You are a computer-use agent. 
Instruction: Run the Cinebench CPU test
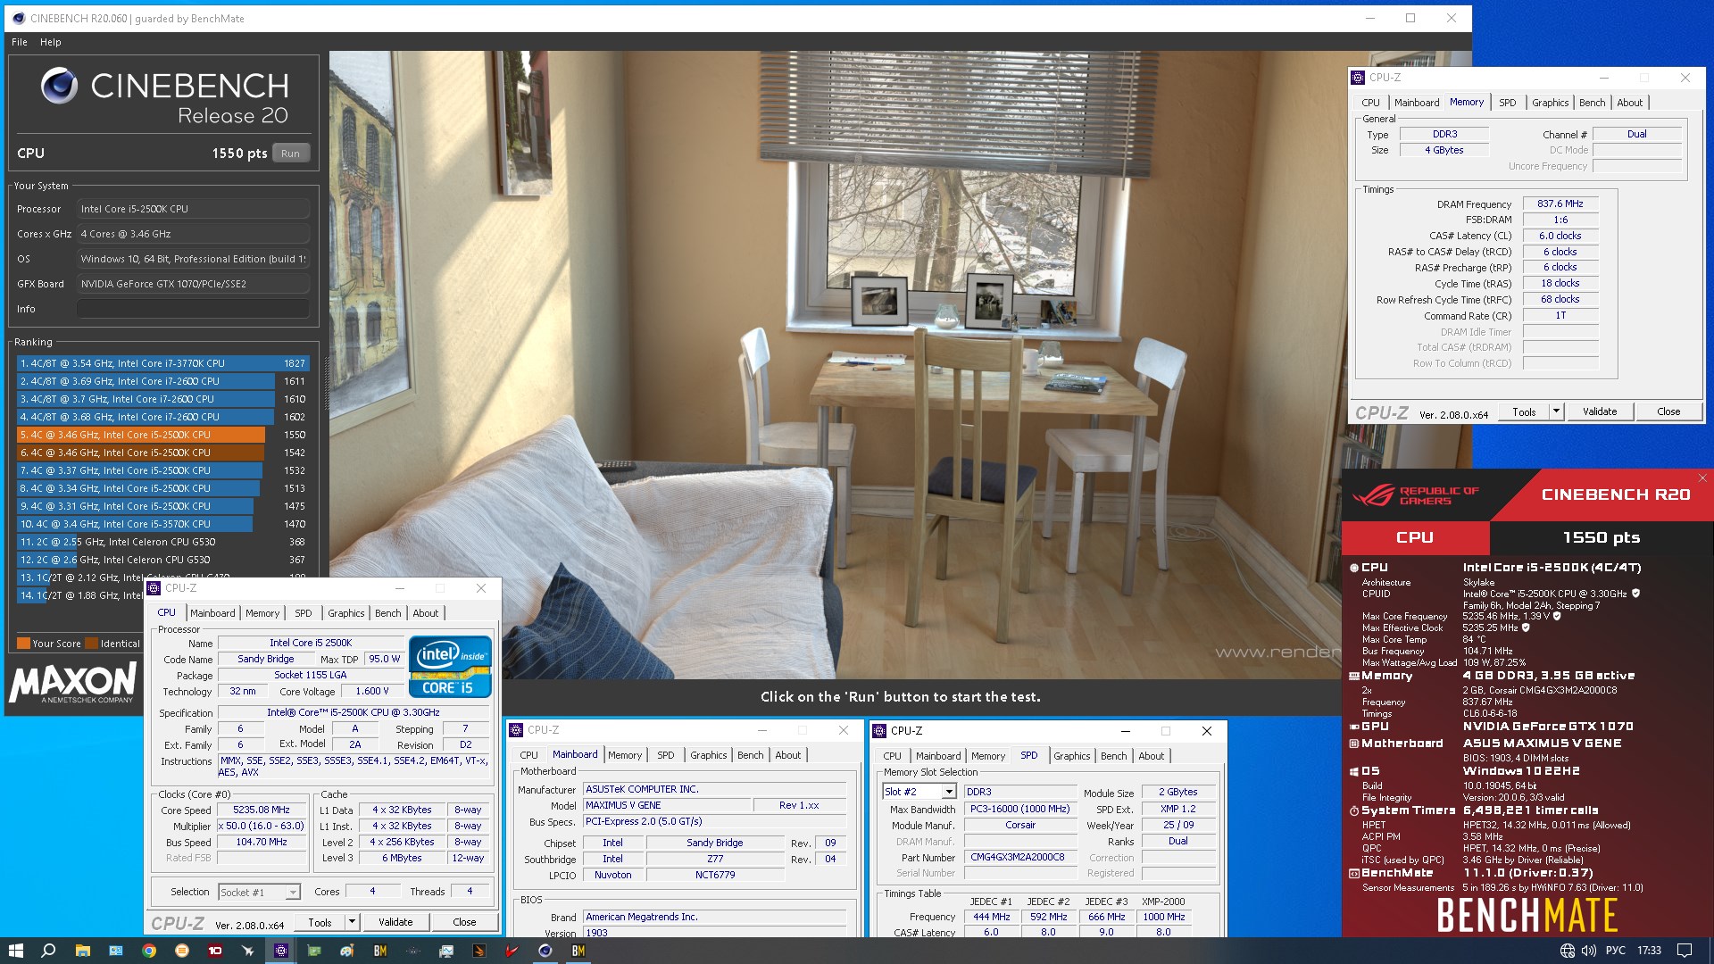point(290,154)
